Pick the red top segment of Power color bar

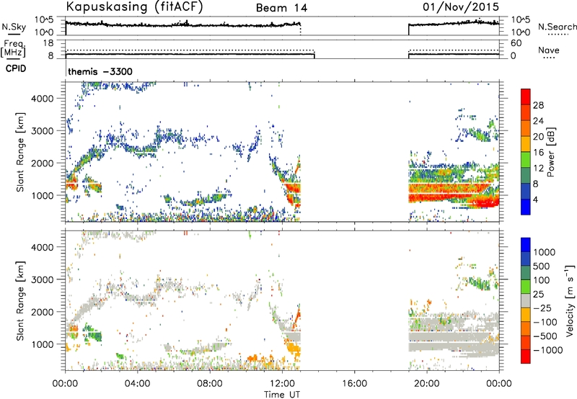tap(526, 97)
